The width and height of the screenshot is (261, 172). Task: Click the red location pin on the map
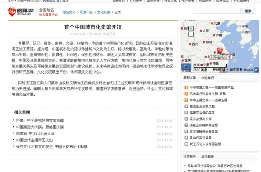point(220,50)
